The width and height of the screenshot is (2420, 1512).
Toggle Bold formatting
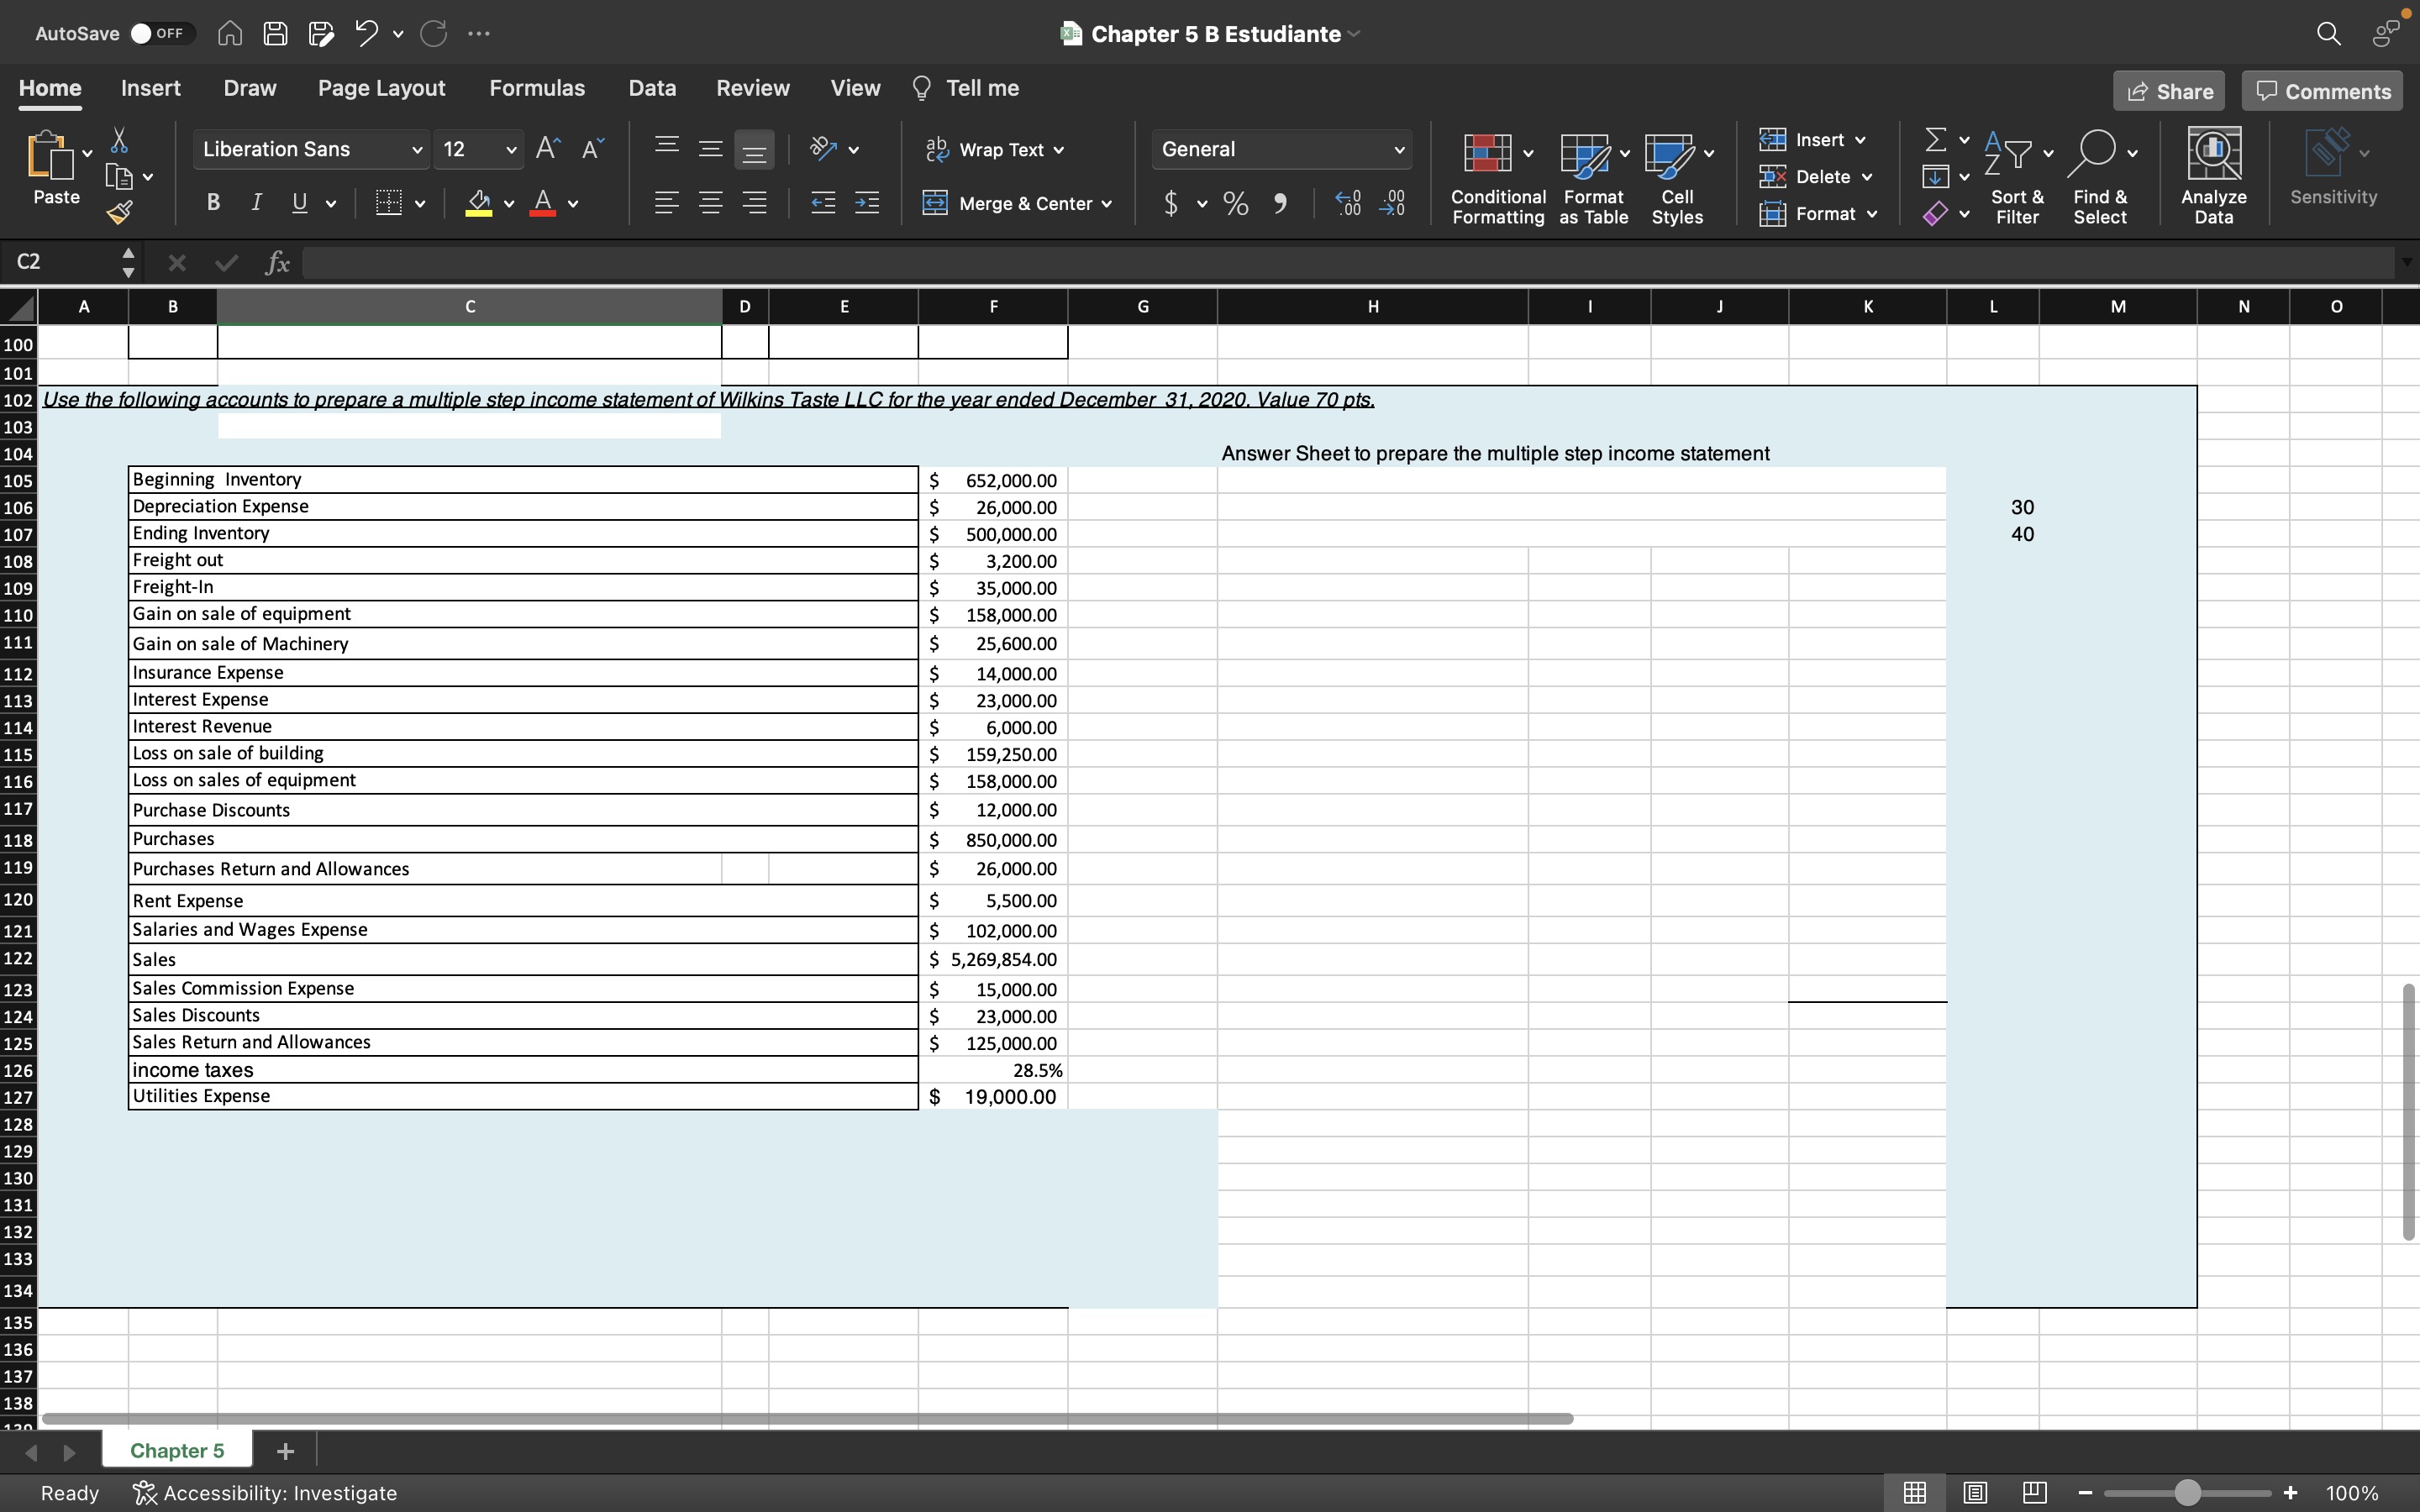pyautogui.click(x=213, y=203)
